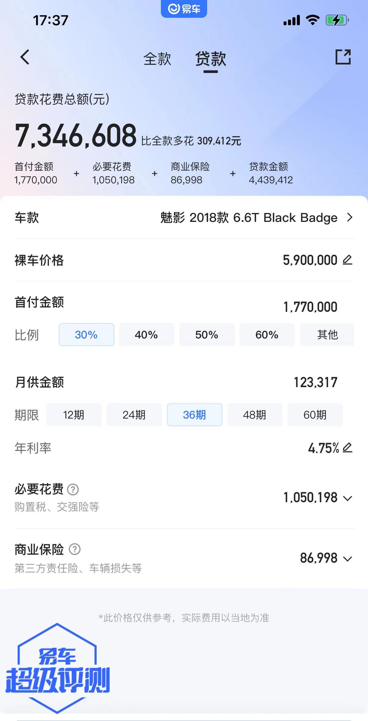368x721 pixels.
Task: Tap the 年利率 label
Action: [33, 448]
